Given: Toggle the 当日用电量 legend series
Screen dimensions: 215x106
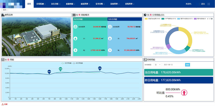Looking at the screenshot, I should [x=66, y=63].
